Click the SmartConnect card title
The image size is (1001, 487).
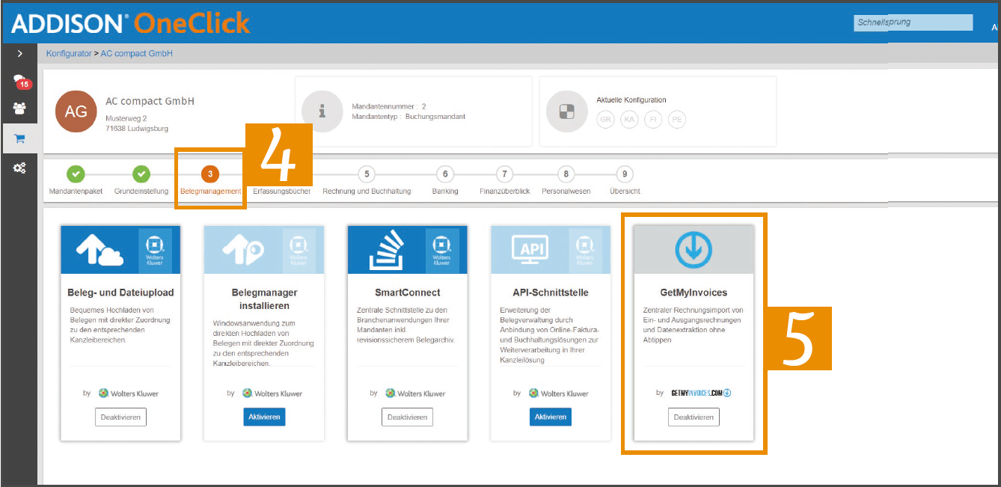point(408,292)
